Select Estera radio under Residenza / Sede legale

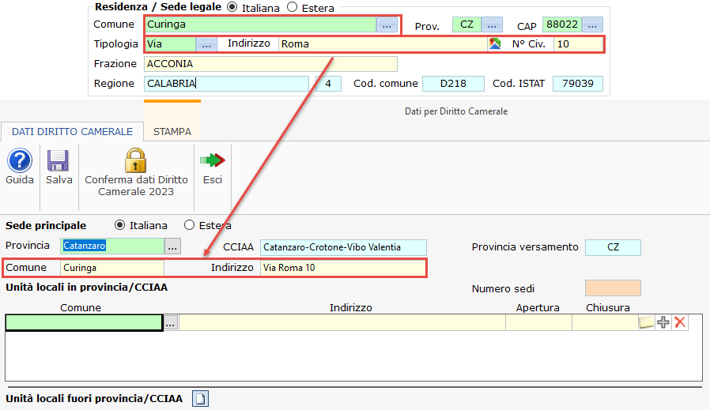coord(292,7)
